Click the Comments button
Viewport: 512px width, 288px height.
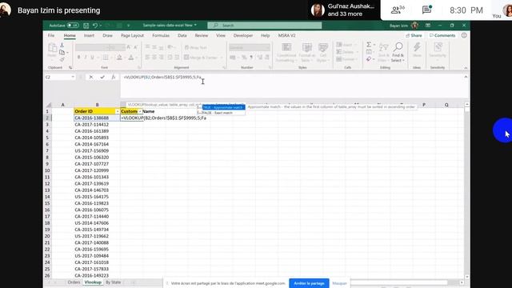[442, 35]
